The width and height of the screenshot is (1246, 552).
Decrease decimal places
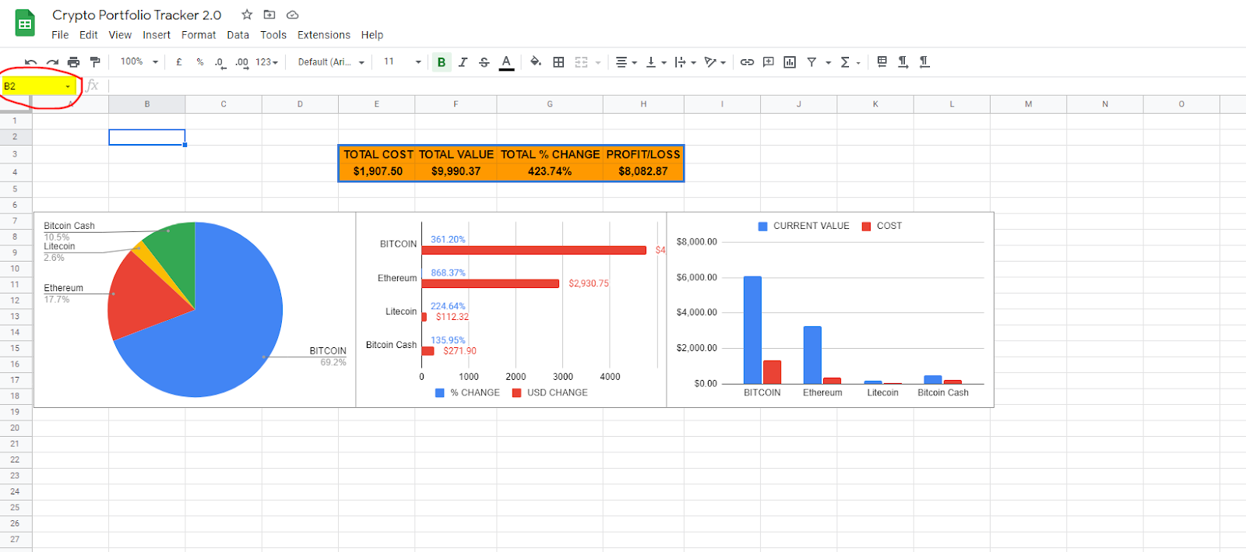coord(220,62)
